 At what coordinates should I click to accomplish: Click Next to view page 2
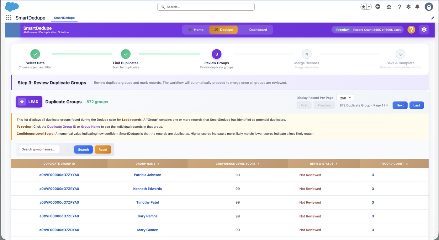pyautogui.click(x=400, y=105)
